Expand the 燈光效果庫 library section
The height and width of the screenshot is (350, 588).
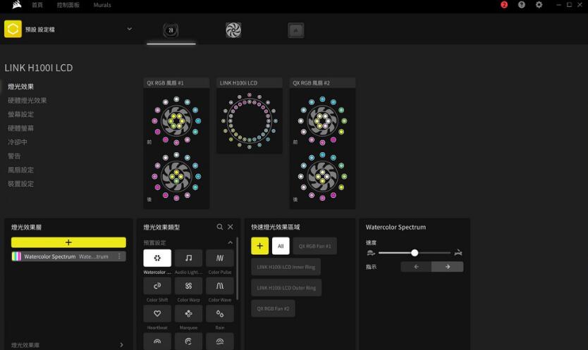(x=121, y=345)
